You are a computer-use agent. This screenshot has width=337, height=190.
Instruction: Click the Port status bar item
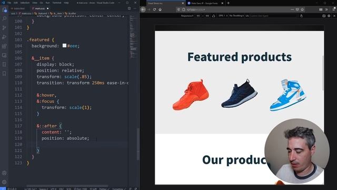pyautogui.click(x=81, y=189)
